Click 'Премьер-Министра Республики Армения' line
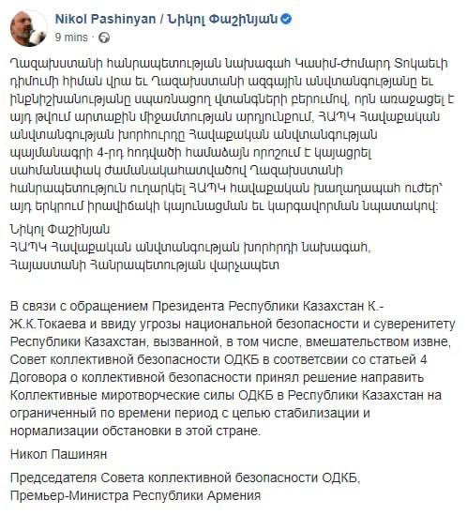467x515 pixels. pos(136,495)
